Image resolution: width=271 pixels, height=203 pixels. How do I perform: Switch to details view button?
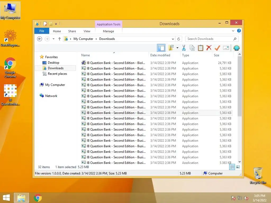tap(232, 167)
